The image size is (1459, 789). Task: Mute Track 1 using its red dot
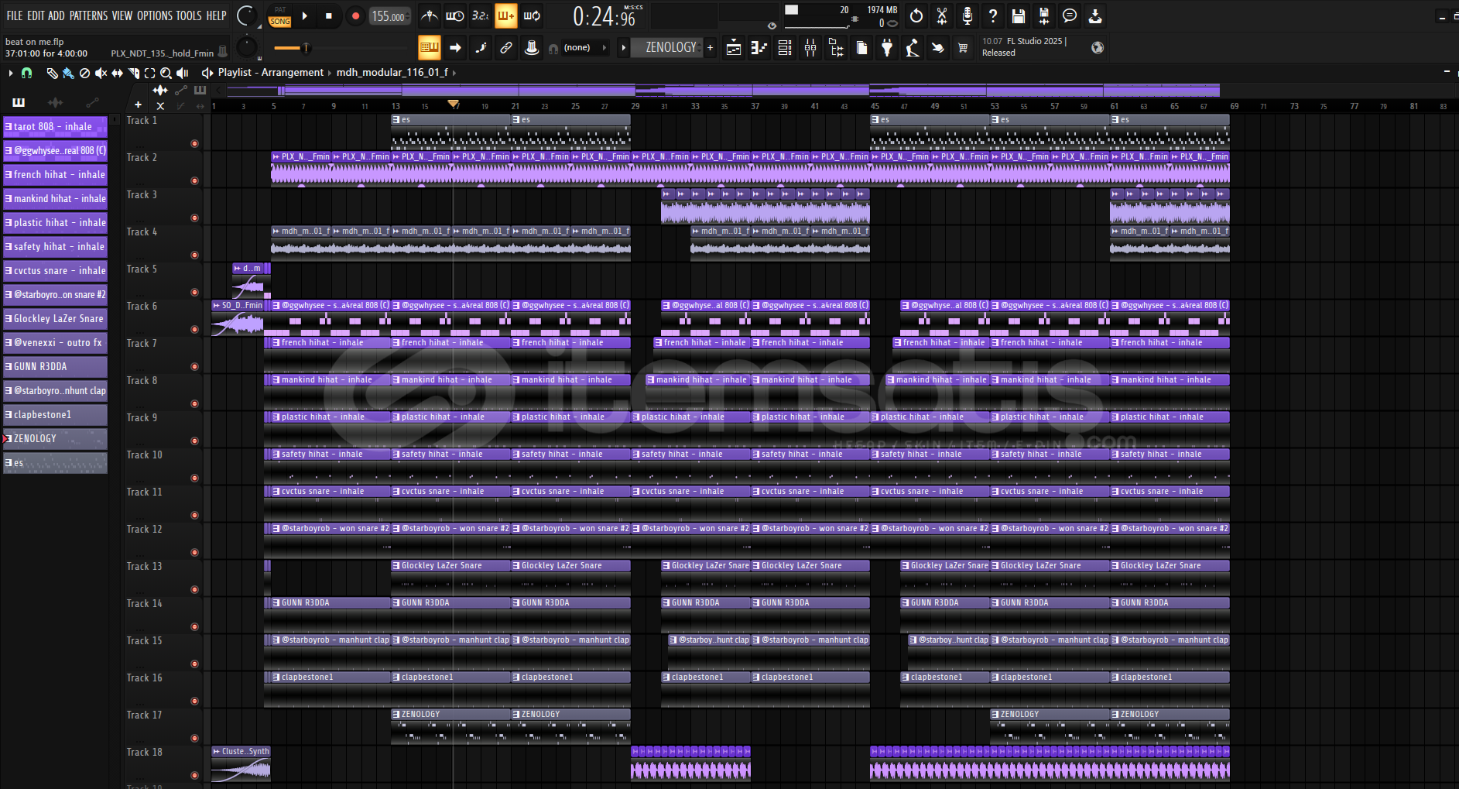(194, 143)
